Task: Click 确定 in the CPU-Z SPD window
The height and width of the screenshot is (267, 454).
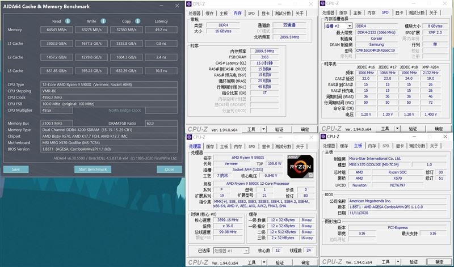Action: tap(439, 129)
